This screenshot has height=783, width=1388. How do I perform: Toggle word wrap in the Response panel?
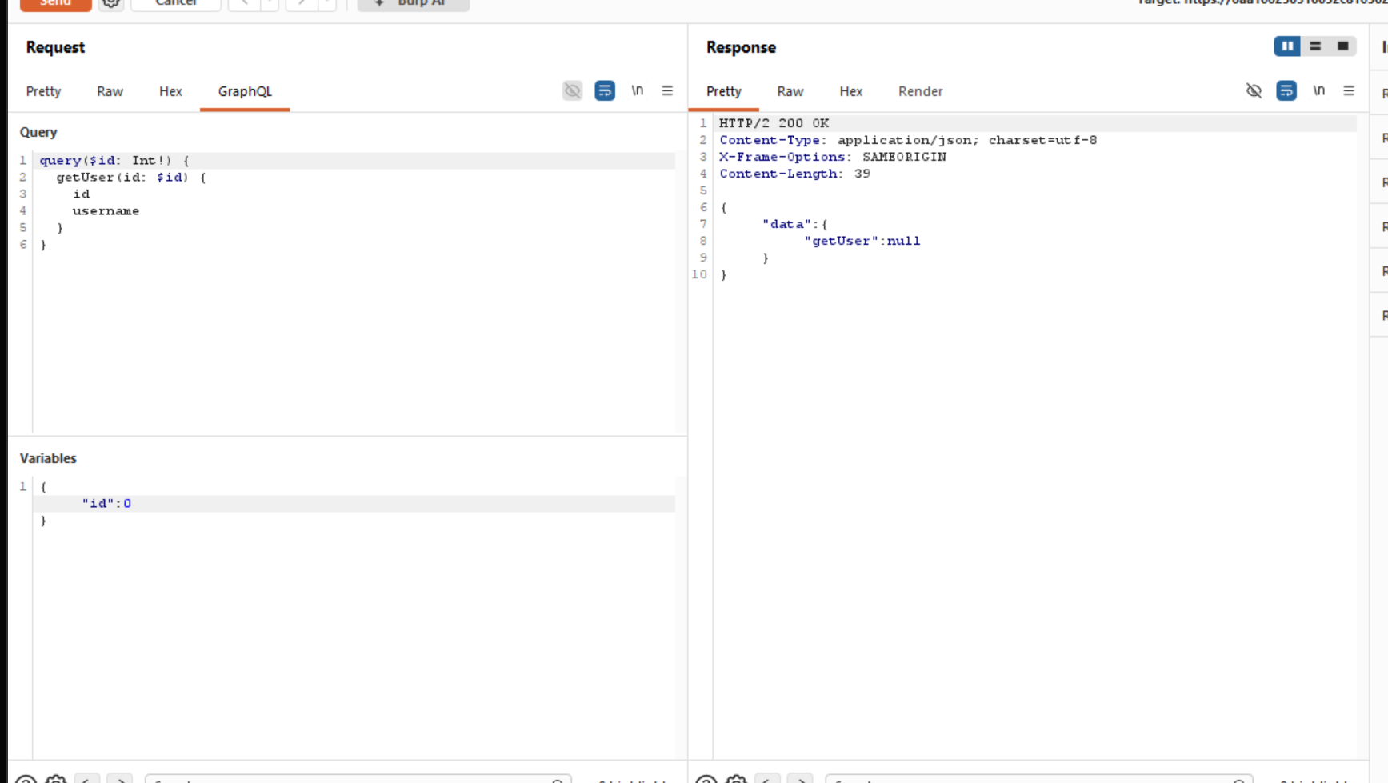point(1286,90)
